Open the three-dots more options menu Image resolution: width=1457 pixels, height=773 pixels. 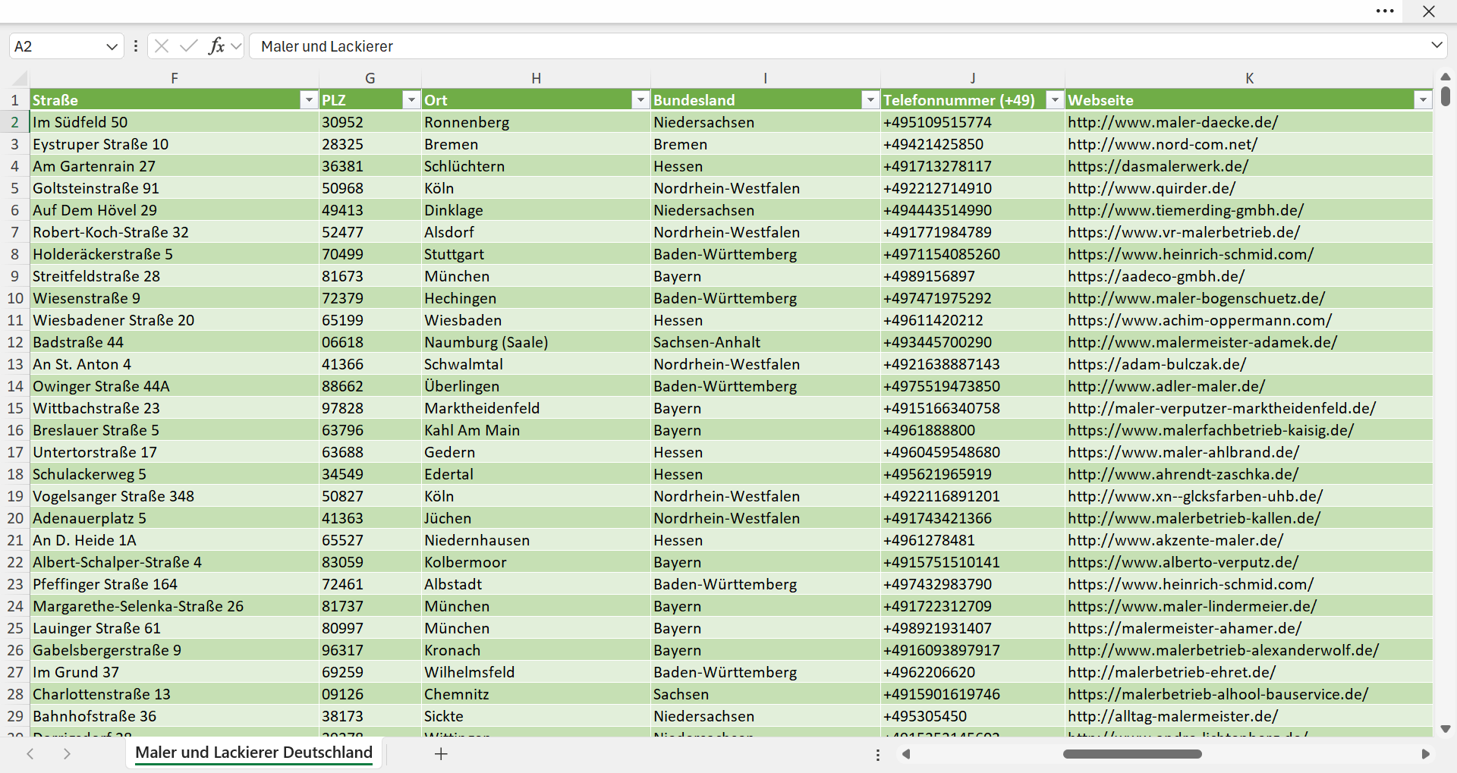1385,11
